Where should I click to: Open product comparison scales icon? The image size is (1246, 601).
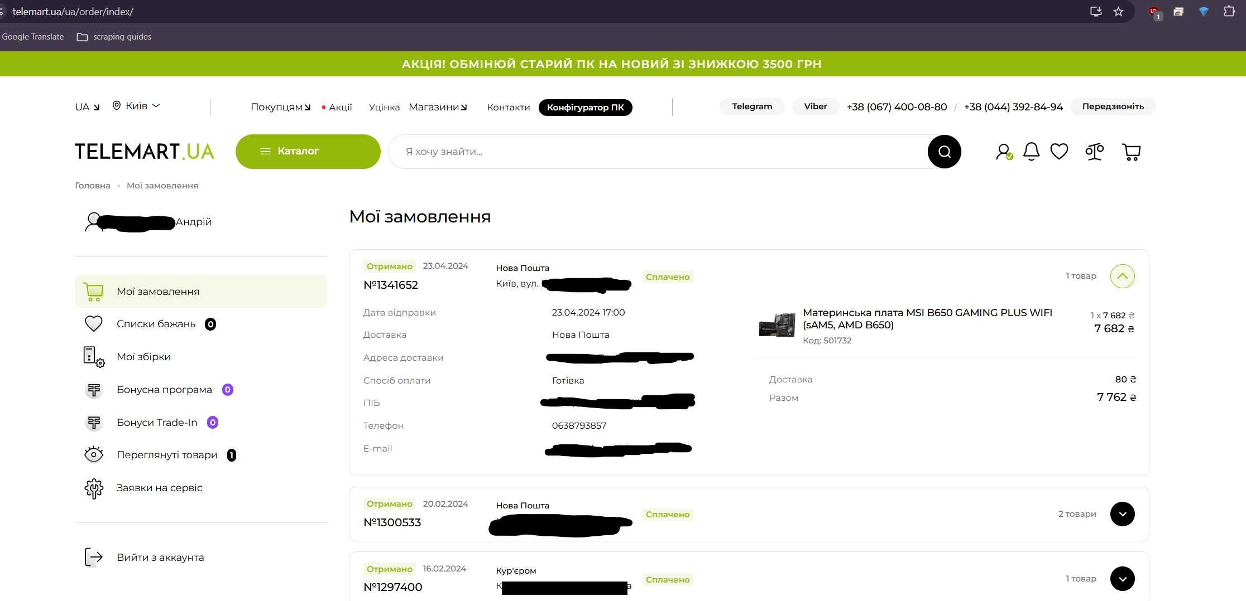coord(1094,152)
